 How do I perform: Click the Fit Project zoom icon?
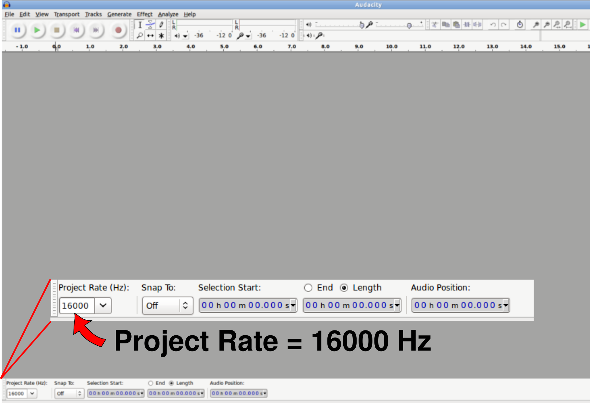click(567, 25)
